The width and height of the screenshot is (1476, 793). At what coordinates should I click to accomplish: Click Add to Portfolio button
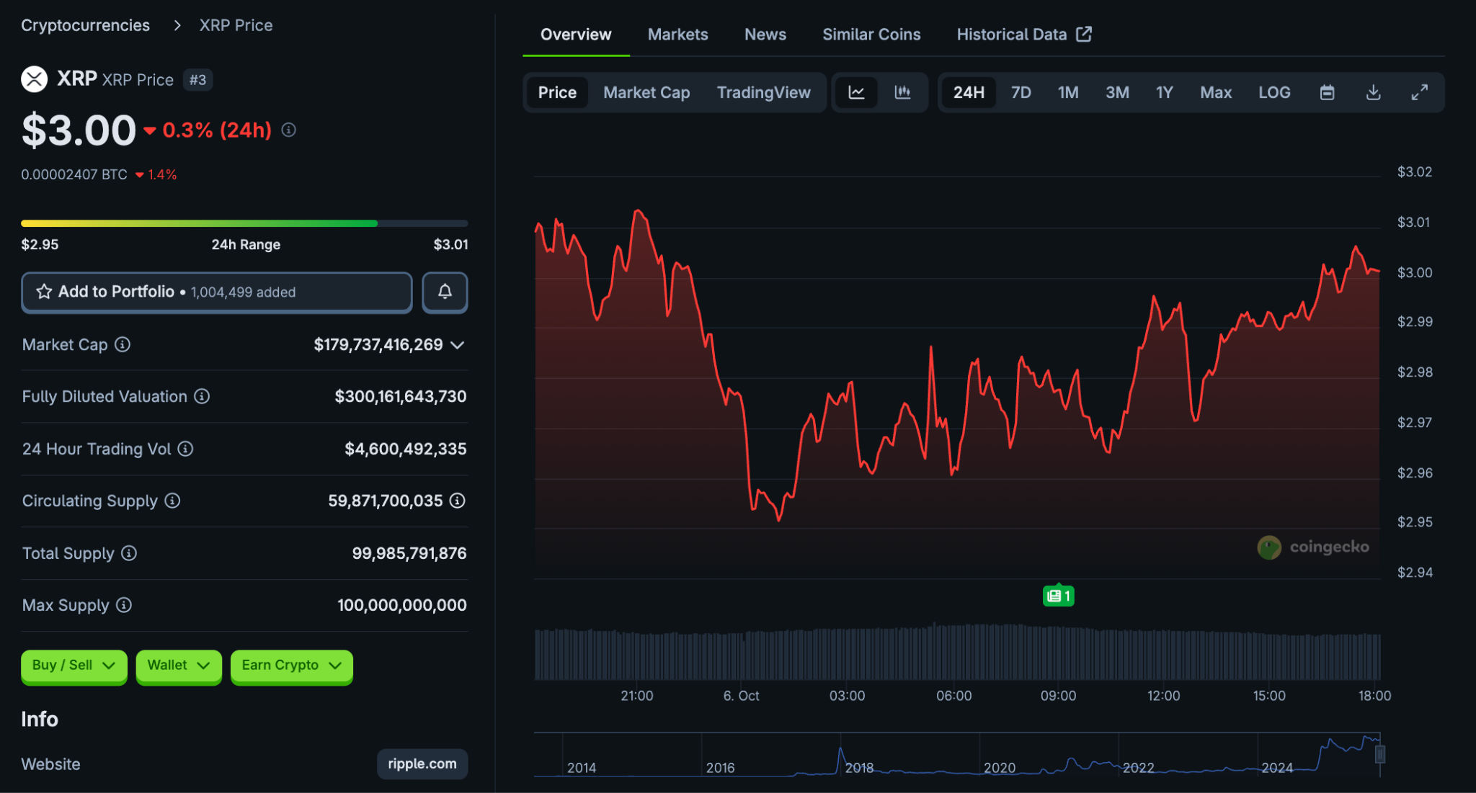[x=216, y=292]
